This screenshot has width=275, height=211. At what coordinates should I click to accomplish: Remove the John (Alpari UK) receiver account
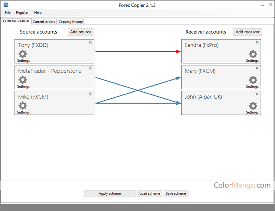[x=257, y=94]
